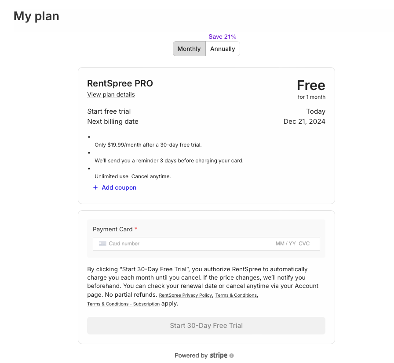Click the Stripe help question mark icon
394x363 pixels.
pyautogui.click(x=231, y=355)
